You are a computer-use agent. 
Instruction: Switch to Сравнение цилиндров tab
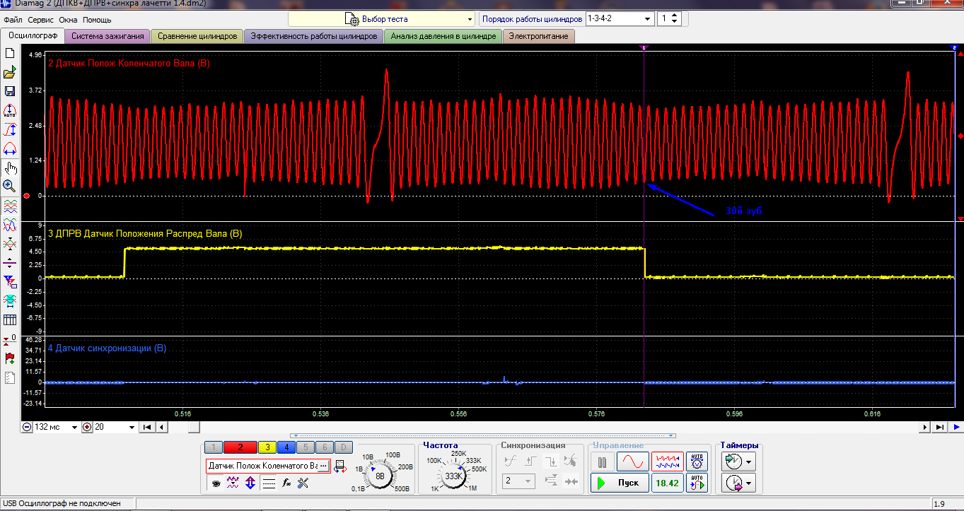pyautogui.click(x=197, y=36)
